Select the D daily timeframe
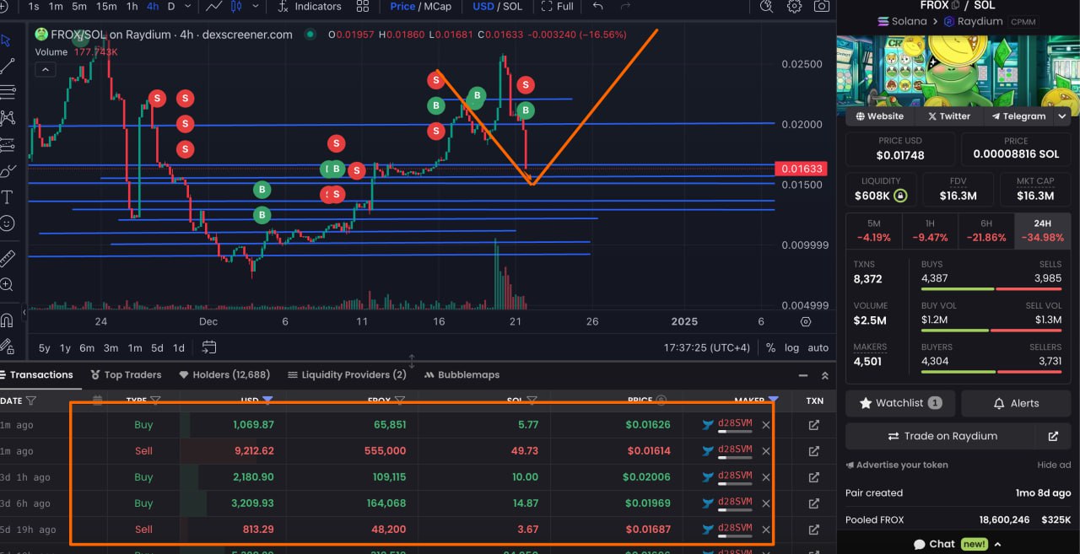 point(171,6)
